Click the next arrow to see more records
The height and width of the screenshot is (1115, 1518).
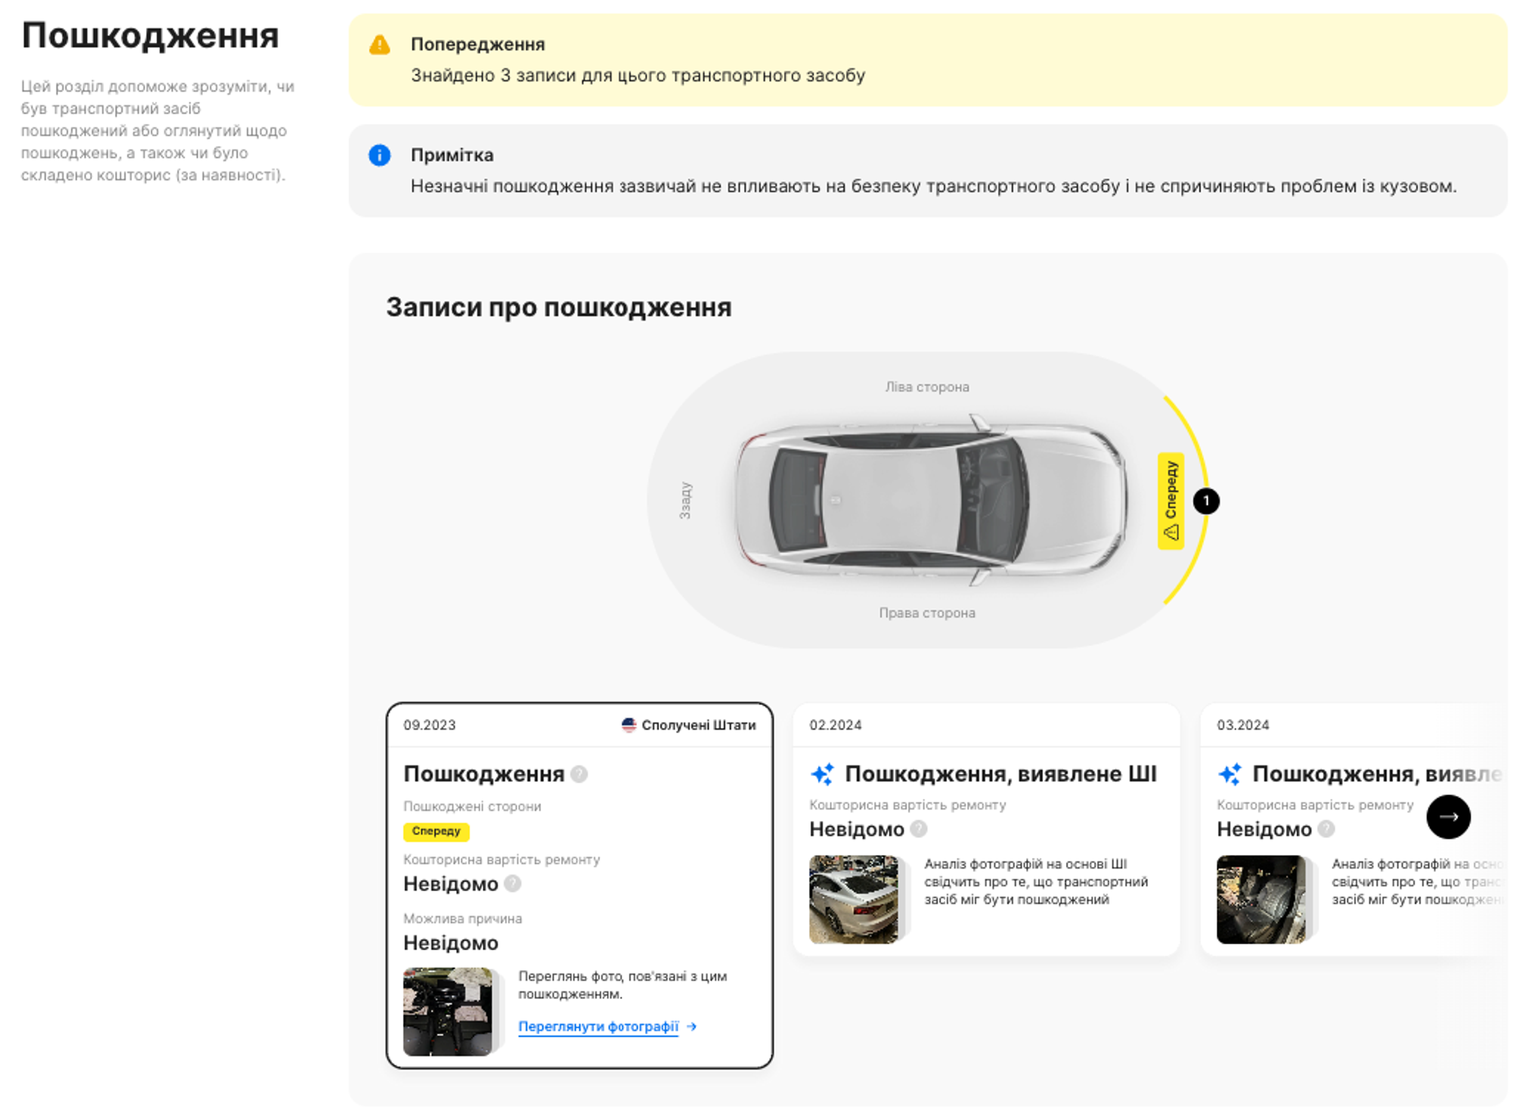click(1448, 816)
